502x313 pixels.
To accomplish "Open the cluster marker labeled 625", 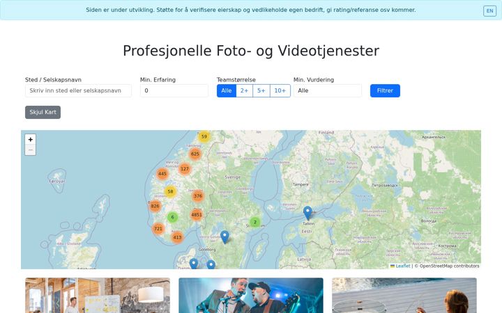I will click(x=195, y=154).
